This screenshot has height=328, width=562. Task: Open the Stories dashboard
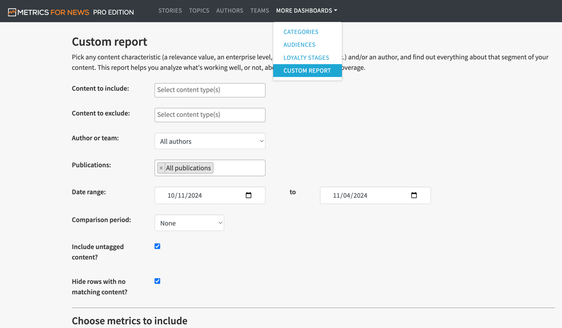tap(170, 10)
